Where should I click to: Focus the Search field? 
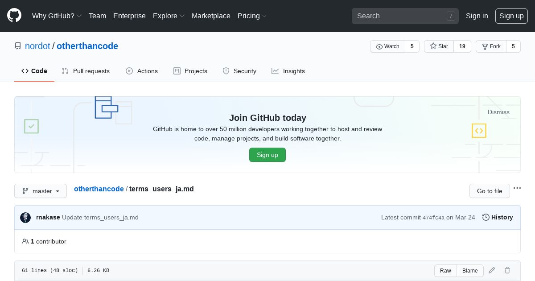[405, 16]
